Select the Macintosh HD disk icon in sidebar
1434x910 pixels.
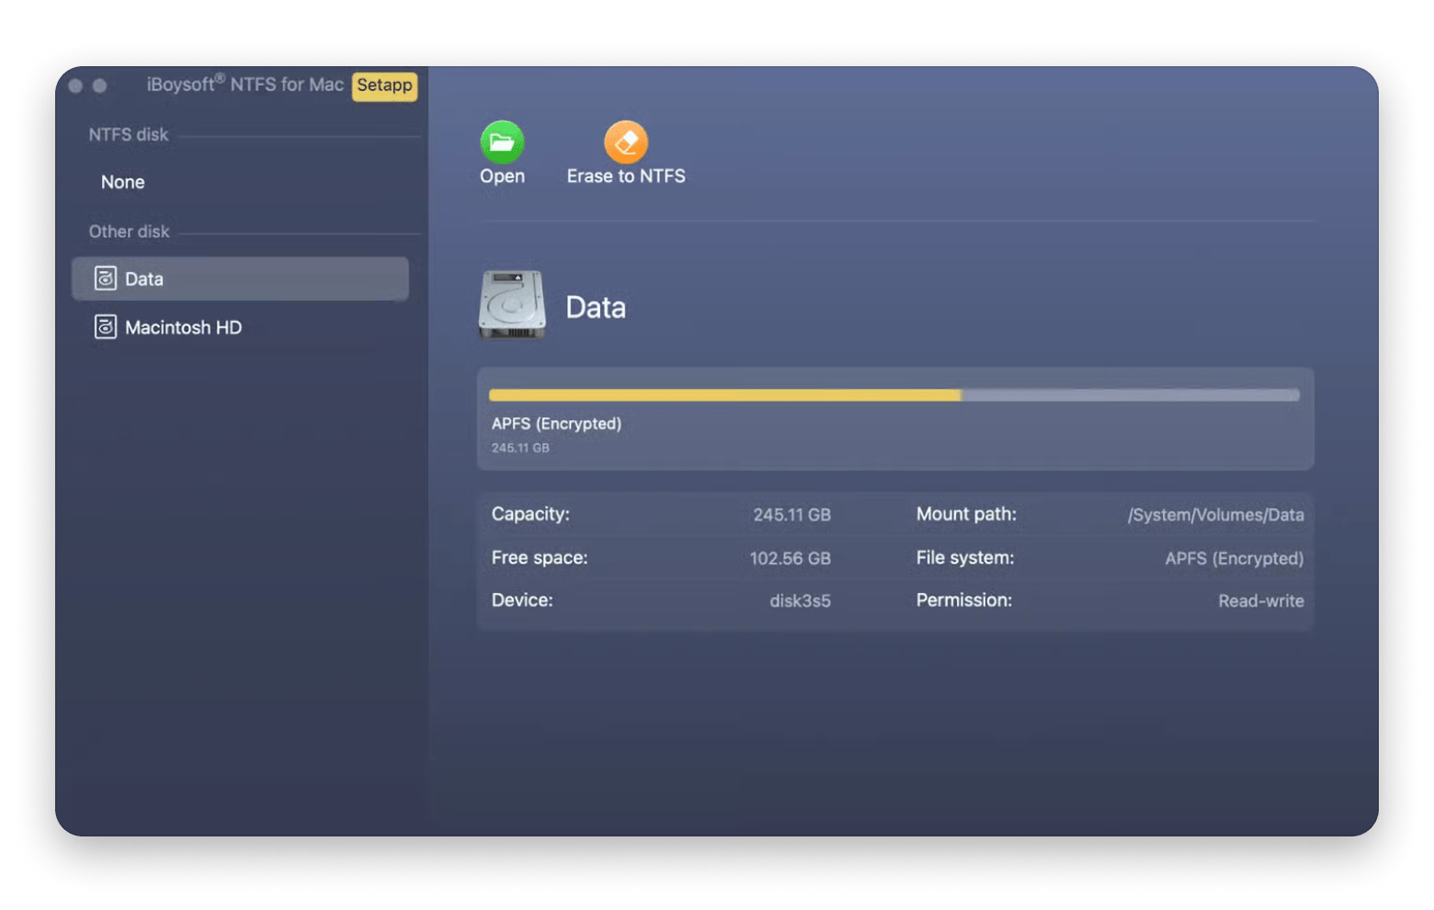point(106,327)
